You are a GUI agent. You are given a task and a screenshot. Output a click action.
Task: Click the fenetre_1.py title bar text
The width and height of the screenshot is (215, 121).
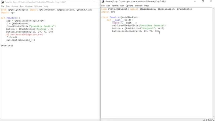click(x=35, y=2)
